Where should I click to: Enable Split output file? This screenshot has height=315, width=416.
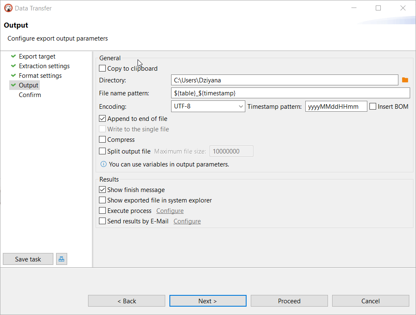(102, 151)
